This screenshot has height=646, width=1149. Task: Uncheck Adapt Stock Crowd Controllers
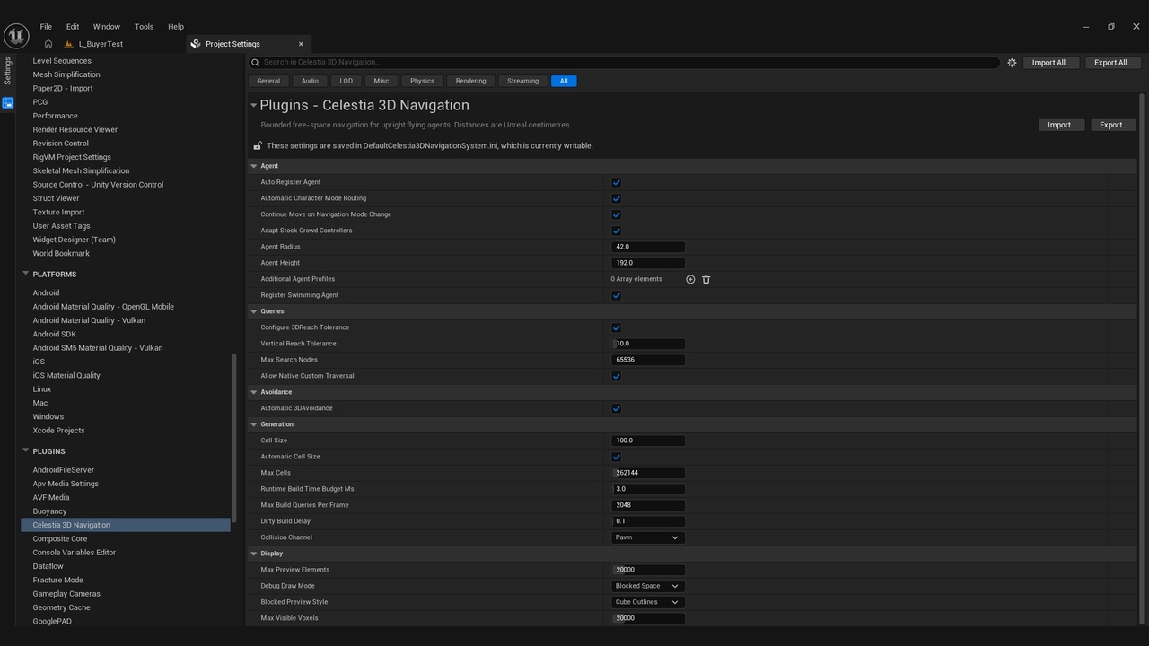pyautogui.click(x=617, y=231)
